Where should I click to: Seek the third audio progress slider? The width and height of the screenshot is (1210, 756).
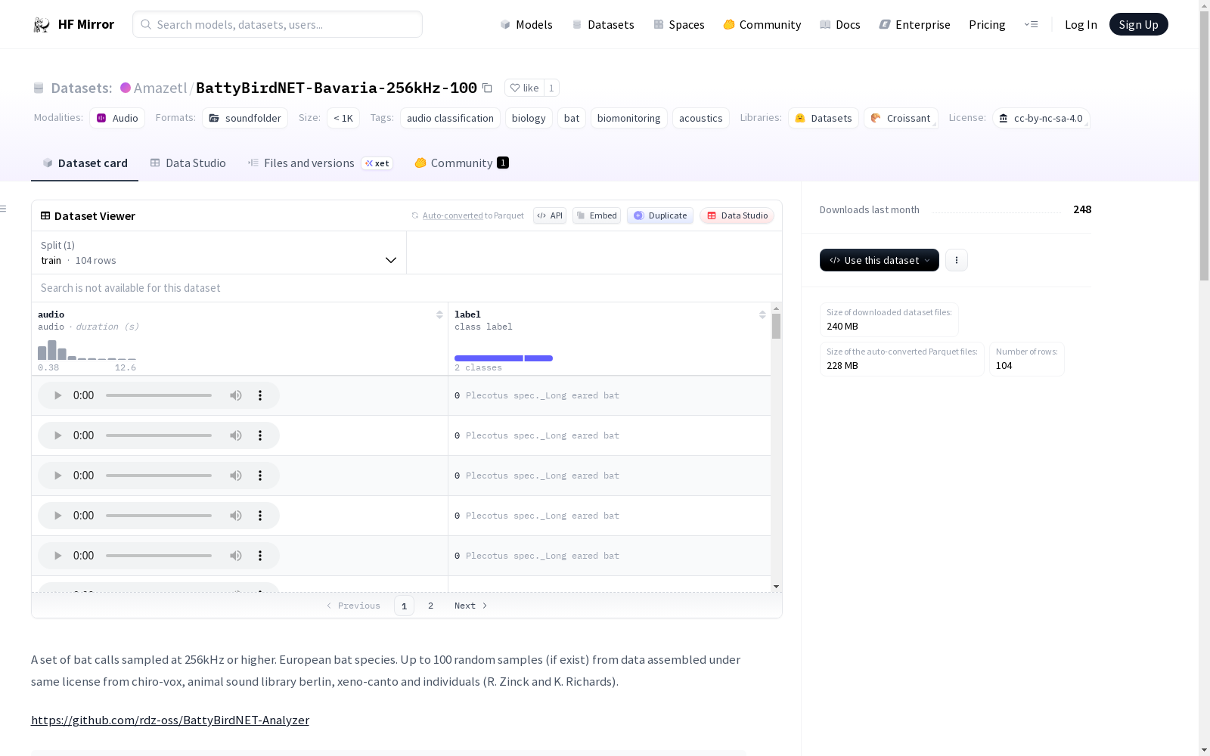pyautogui.click(x=159, y=476)
